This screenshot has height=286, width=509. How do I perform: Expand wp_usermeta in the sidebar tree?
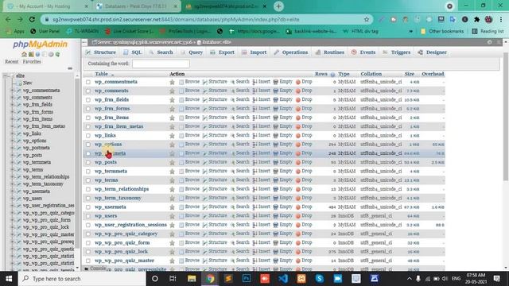point(13,191)
